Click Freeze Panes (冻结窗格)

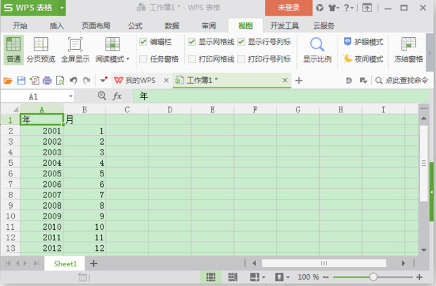click(409, 50)
